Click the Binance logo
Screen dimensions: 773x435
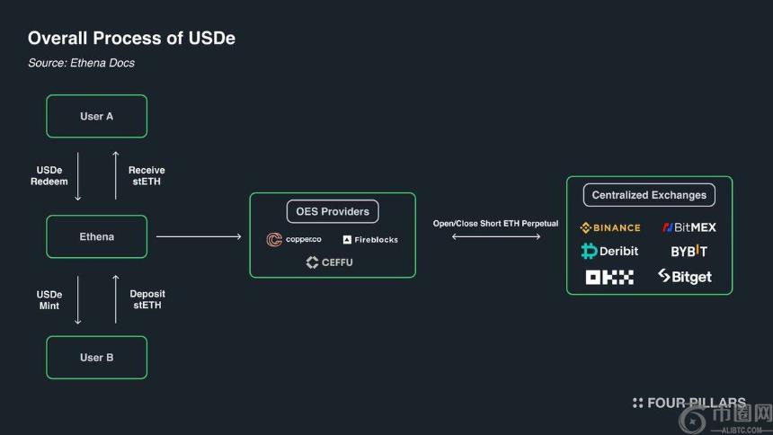[x=610, y=227]
